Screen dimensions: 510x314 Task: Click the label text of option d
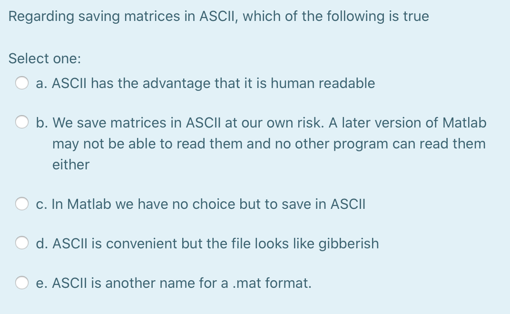pos(207,244)
